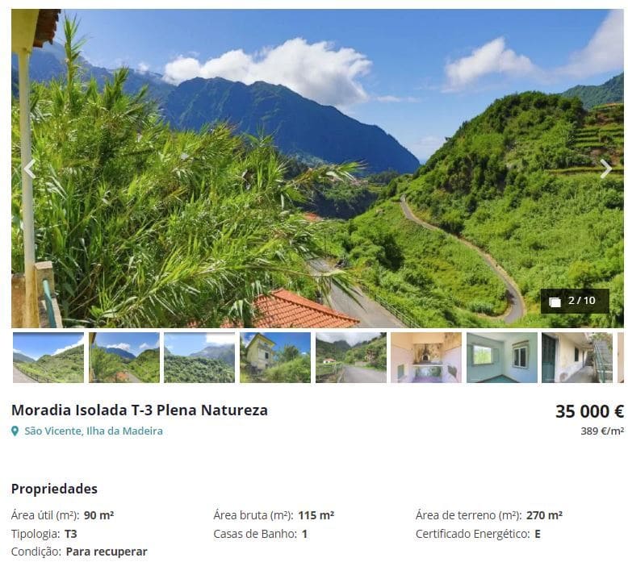This screenshot has height=583, width=628.
Task: Click the listing title Moradia Isolada T-3
Action: coord(140,410)
